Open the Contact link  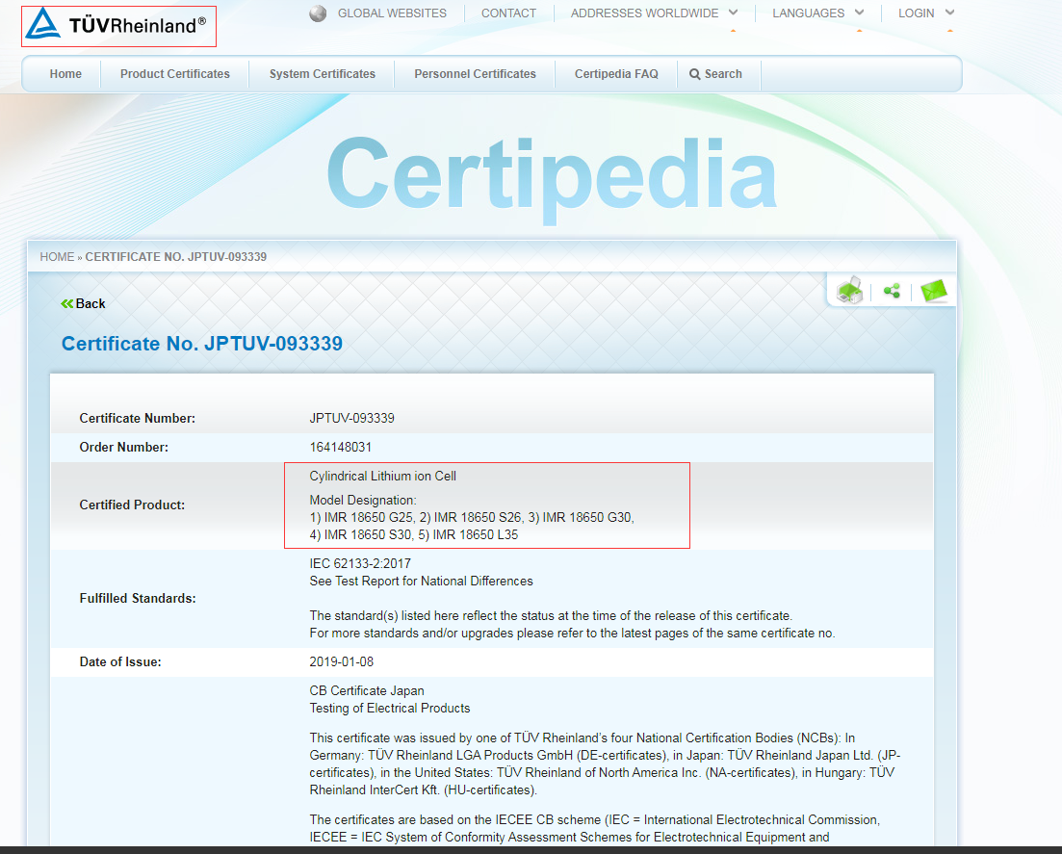point(508,13)
